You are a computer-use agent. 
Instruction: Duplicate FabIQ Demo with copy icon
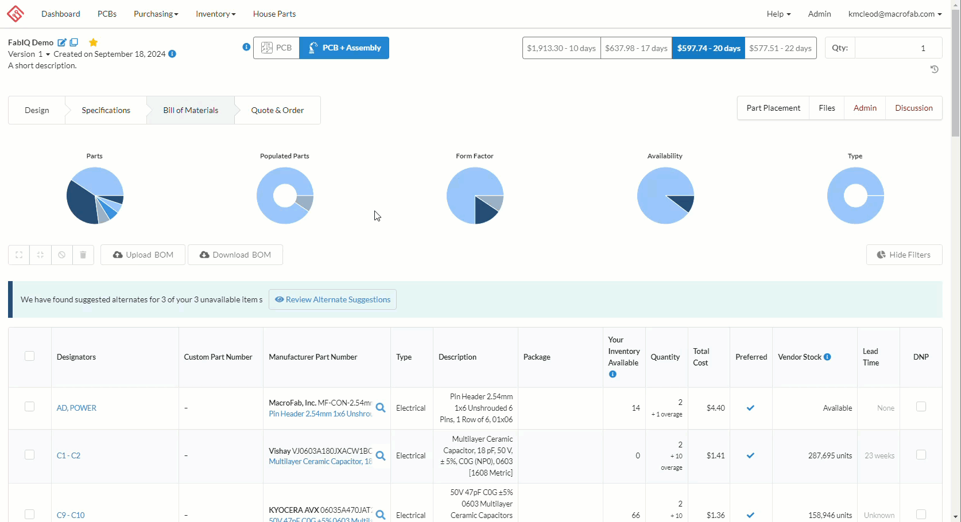[x=74, y=42]
